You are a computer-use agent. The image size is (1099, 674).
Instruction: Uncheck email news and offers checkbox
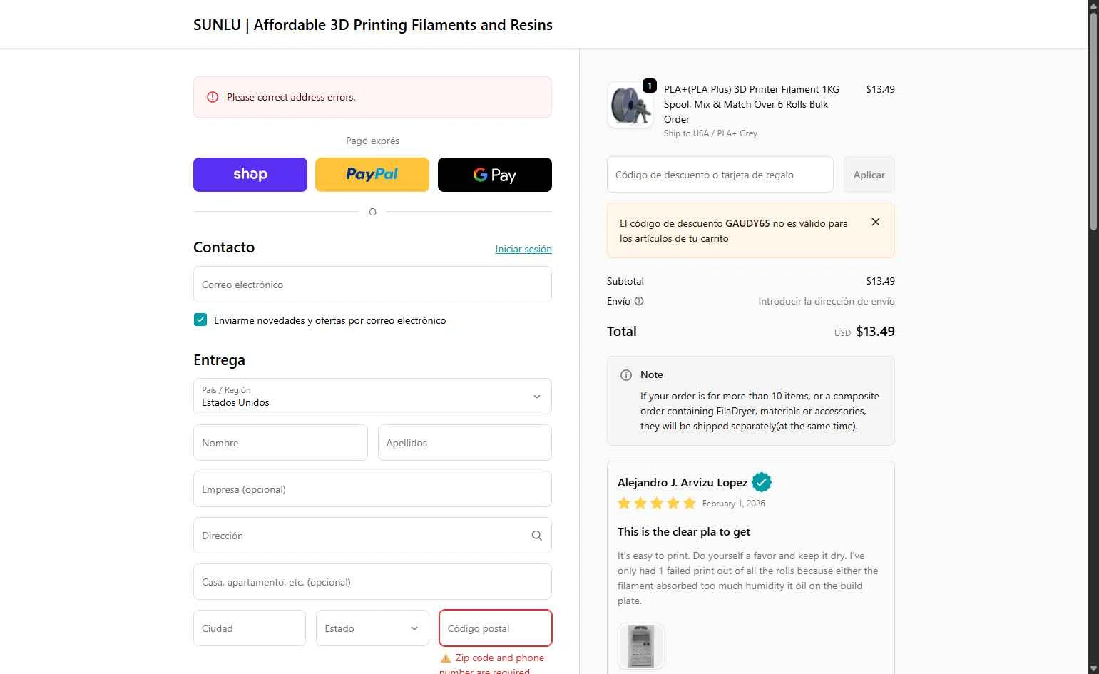(x=200, y=320)
